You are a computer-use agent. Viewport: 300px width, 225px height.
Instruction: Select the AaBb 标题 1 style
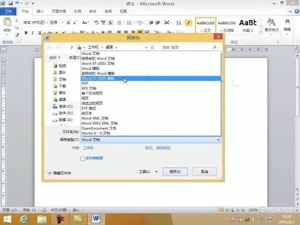247,26
